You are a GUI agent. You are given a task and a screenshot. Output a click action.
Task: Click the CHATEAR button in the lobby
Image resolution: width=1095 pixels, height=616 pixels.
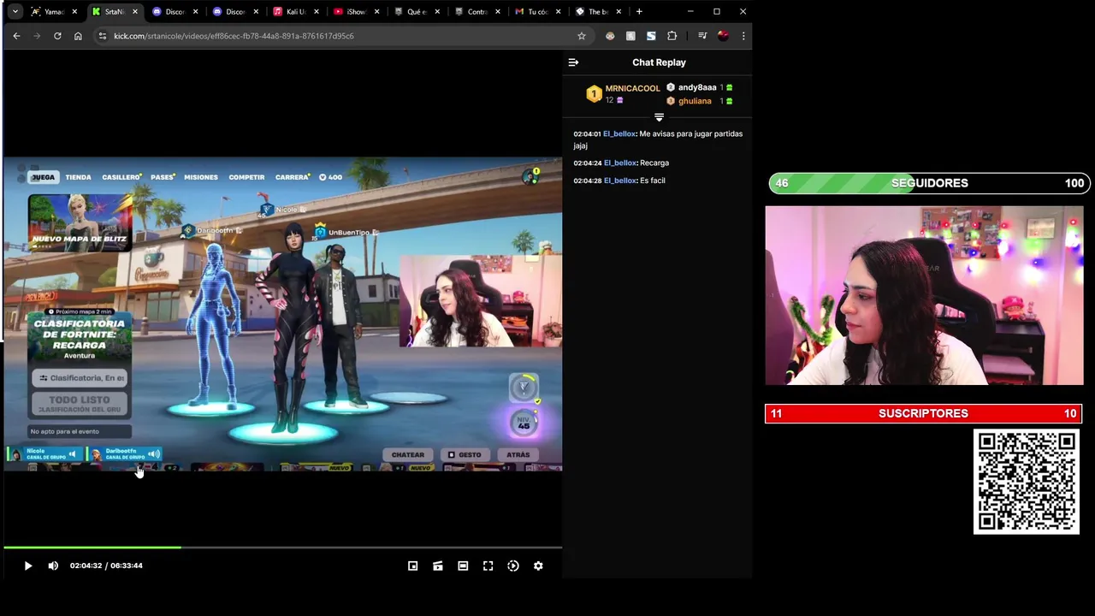pyautogui.click(x=408, y=455)
